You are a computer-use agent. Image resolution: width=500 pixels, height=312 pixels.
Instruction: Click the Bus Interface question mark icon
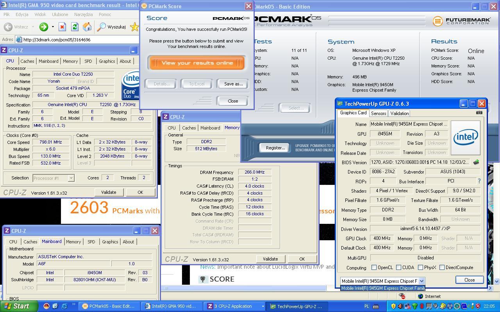coord(479,181)
